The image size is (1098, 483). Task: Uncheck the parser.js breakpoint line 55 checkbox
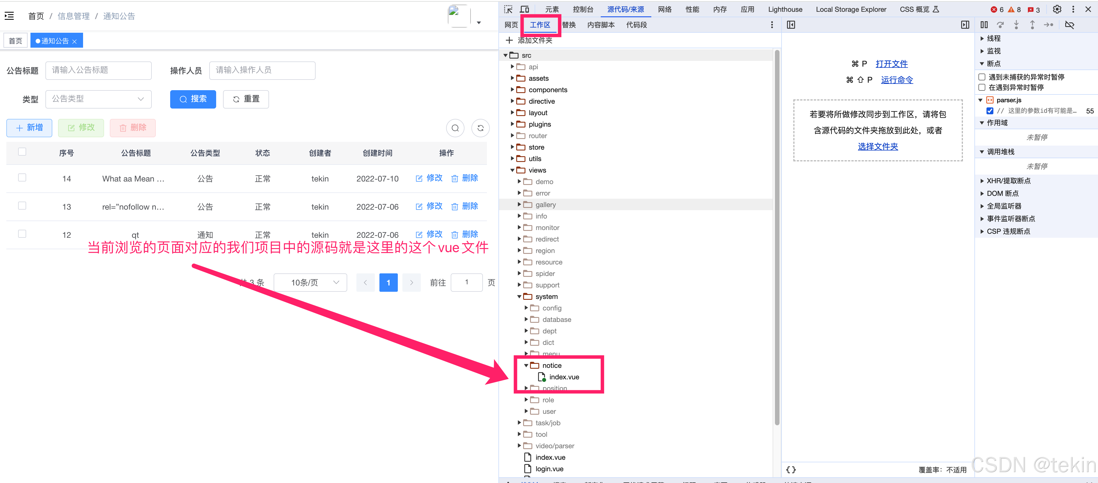tap(990, 111)
